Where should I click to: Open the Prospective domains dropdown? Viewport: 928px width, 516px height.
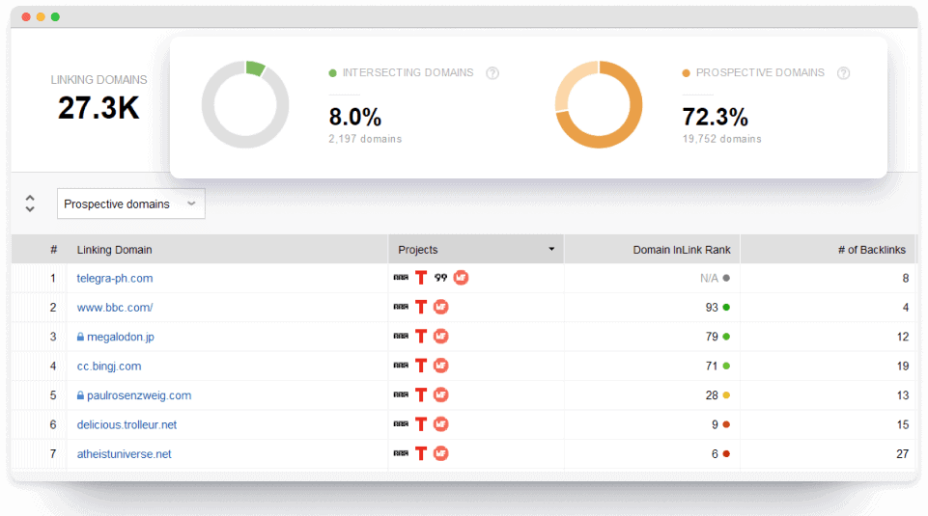[130, 204]
